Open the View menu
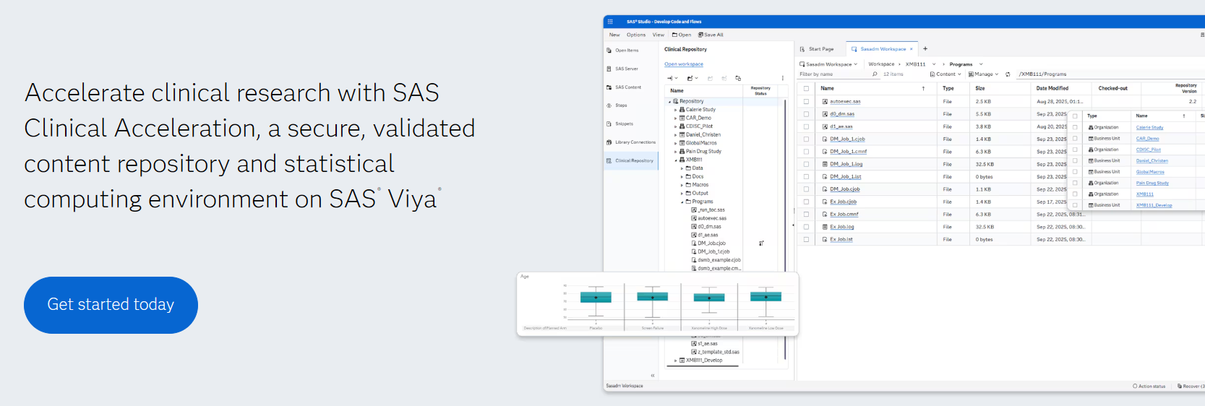This screenshot has height=406, width=1205. click(x=659, y=35)
